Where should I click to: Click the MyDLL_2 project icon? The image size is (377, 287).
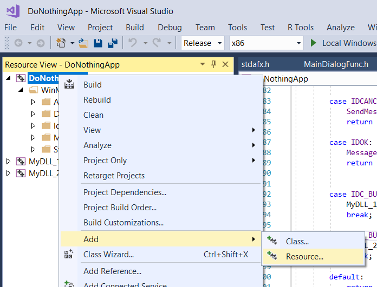click(x=21, y=173)
